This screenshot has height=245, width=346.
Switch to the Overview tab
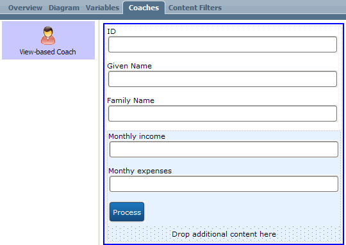25,8
